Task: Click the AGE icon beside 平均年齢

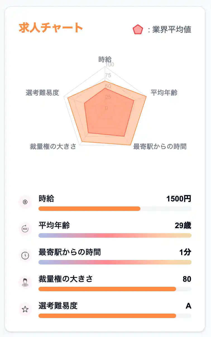Action: 25,228
